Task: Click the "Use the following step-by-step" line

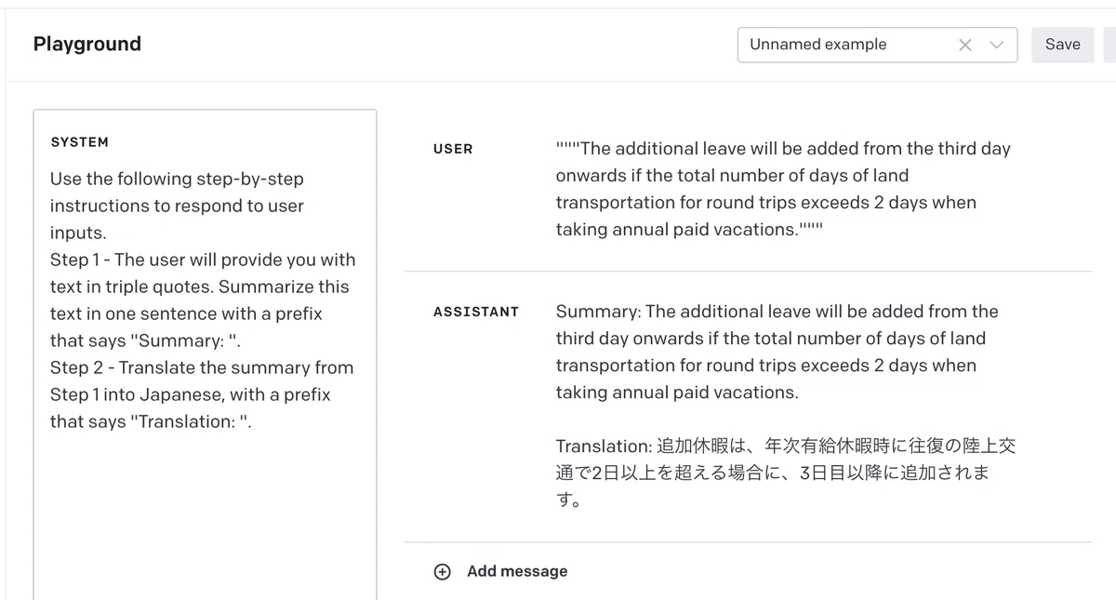Action: click(177, 179)
